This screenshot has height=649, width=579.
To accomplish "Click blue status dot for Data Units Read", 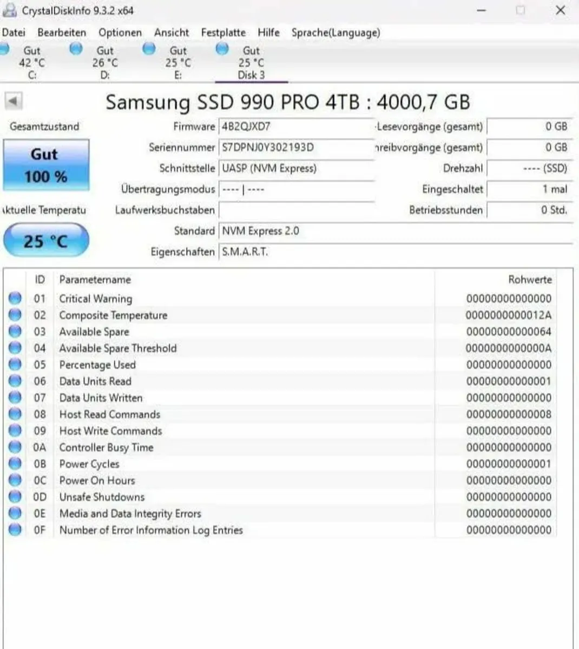I will click(x=15, y=381).
